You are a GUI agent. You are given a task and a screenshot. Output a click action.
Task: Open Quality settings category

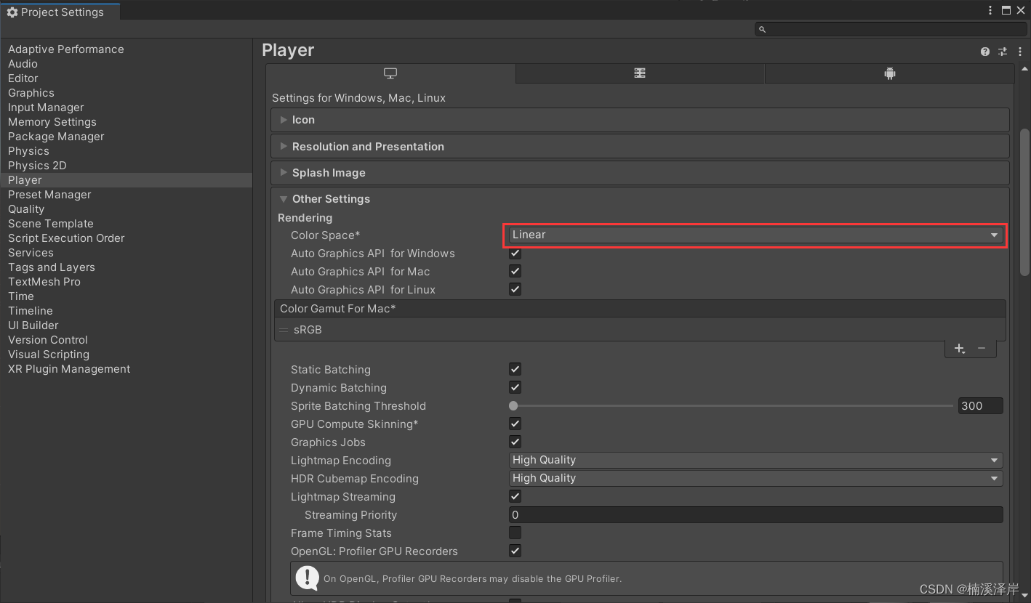(x=26, y=209)
